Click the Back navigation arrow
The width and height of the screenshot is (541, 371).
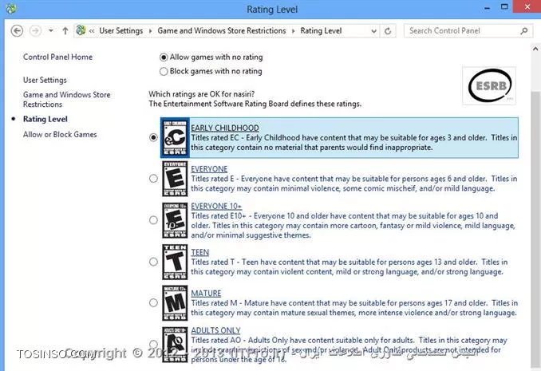coord(17,30)
